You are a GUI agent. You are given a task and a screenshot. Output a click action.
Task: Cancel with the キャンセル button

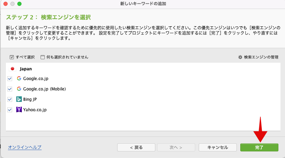(x=218, y=148)
